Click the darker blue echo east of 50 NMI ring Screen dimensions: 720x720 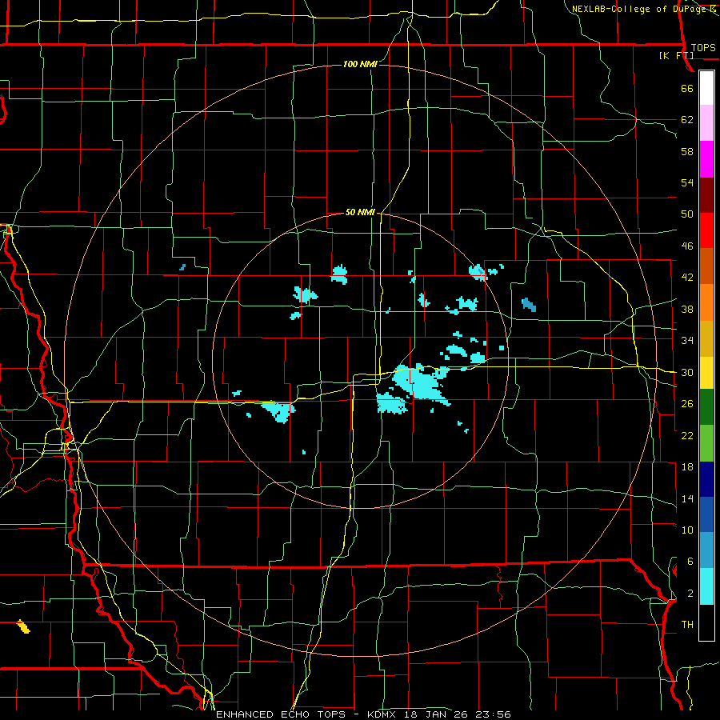coord(529,305)
